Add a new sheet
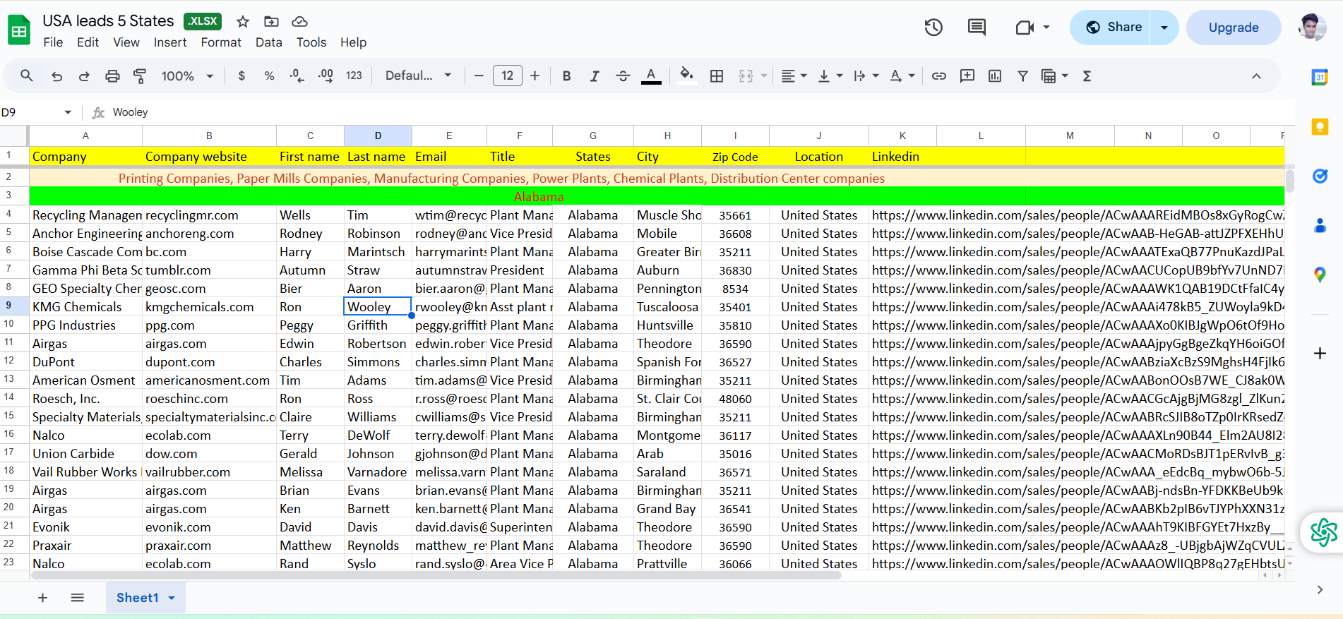The image size is (1343, 619). click(x=42, y=598)
